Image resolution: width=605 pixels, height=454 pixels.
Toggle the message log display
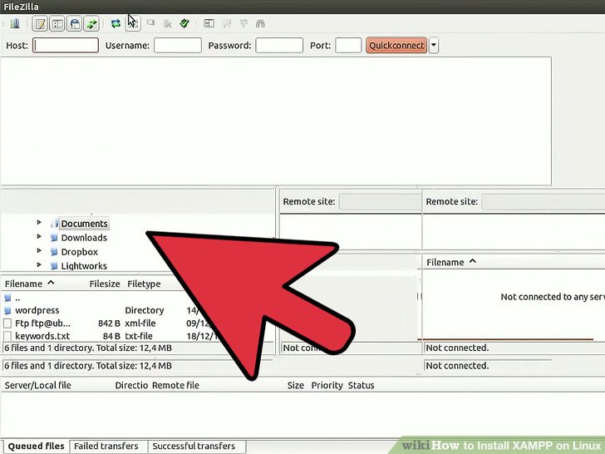(39, 24)
